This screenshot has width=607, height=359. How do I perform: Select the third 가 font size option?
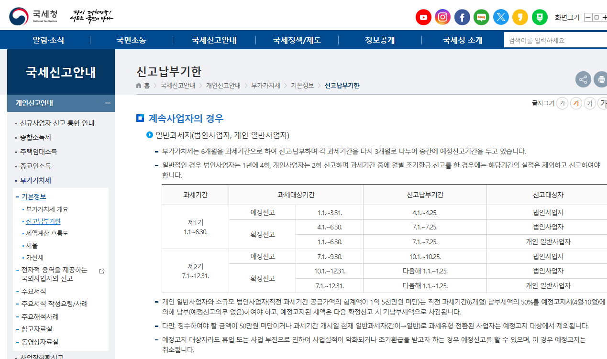590,103
